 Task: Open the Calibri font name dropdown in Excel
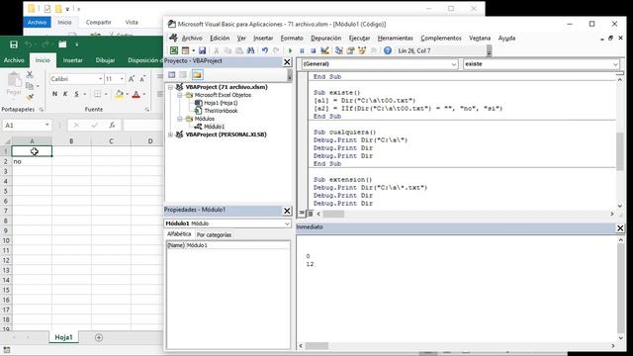[x=101, y=79]
